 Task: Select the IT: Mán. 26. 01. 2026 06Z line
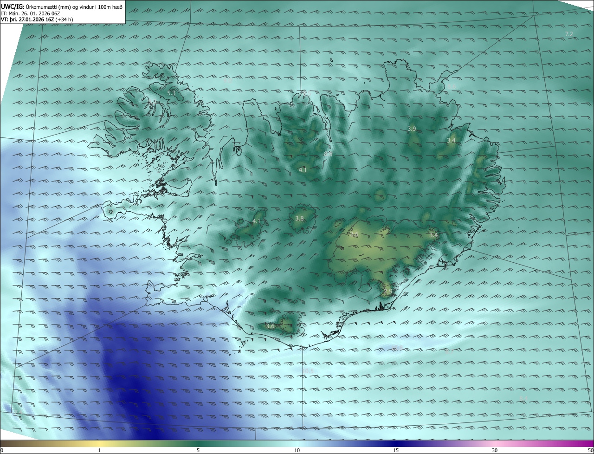pos(31,13)
